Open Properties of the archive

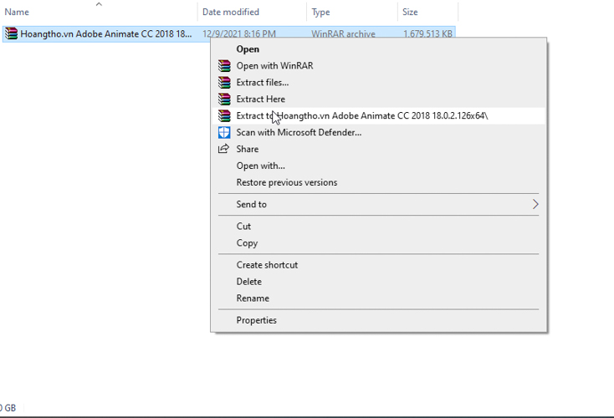pyautogui.click(x=256, y=320)
